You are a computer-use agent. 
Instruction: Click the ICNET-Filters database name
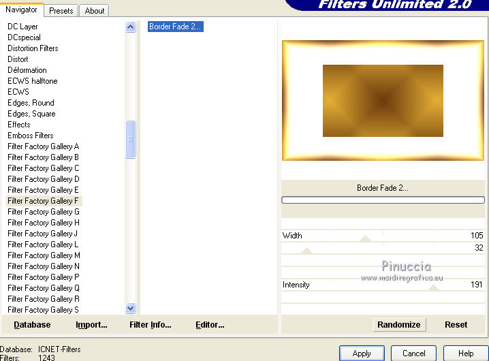pos(59,349)
